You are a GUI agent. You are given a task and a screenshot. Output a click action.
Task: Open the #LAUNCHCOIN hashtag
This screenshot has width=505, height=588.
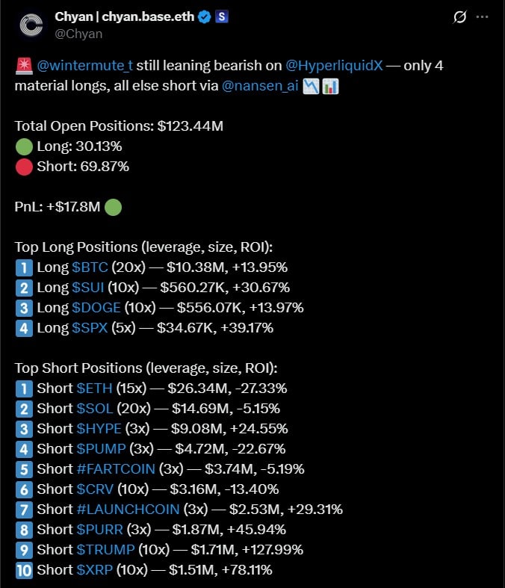coord(128,510)
